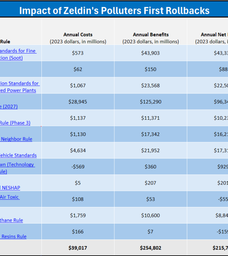Image resolution: width=228 pixels, height=256 pixels.
Task: Select the $1,759 cost cell
Action: click(78, 216)
